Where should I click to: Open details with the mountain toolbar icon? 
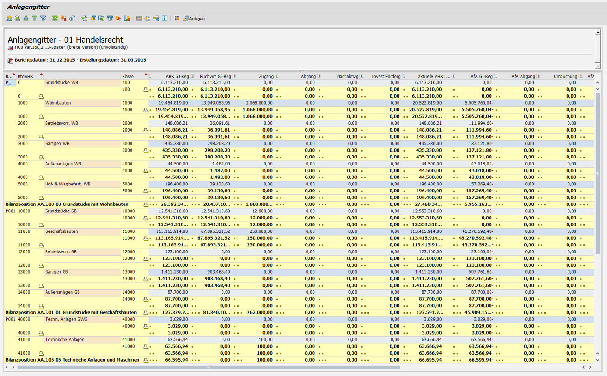10,19
